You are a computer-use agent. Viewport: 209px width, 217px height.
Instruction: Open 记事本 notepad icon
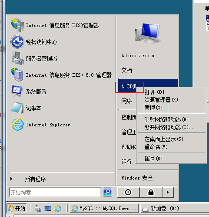click(x=17, y=108)
